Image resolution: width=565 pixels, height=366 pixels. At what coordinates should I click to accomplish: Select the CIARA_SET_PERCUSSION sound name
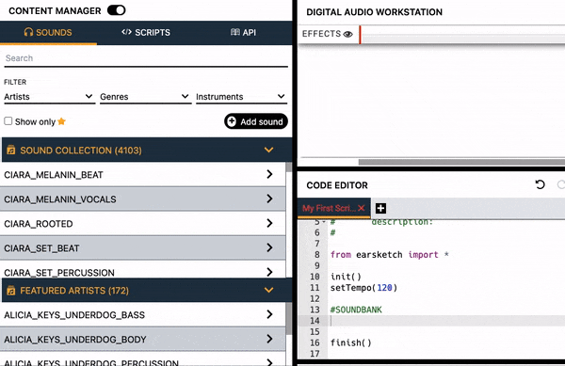(x=59, y=273)
